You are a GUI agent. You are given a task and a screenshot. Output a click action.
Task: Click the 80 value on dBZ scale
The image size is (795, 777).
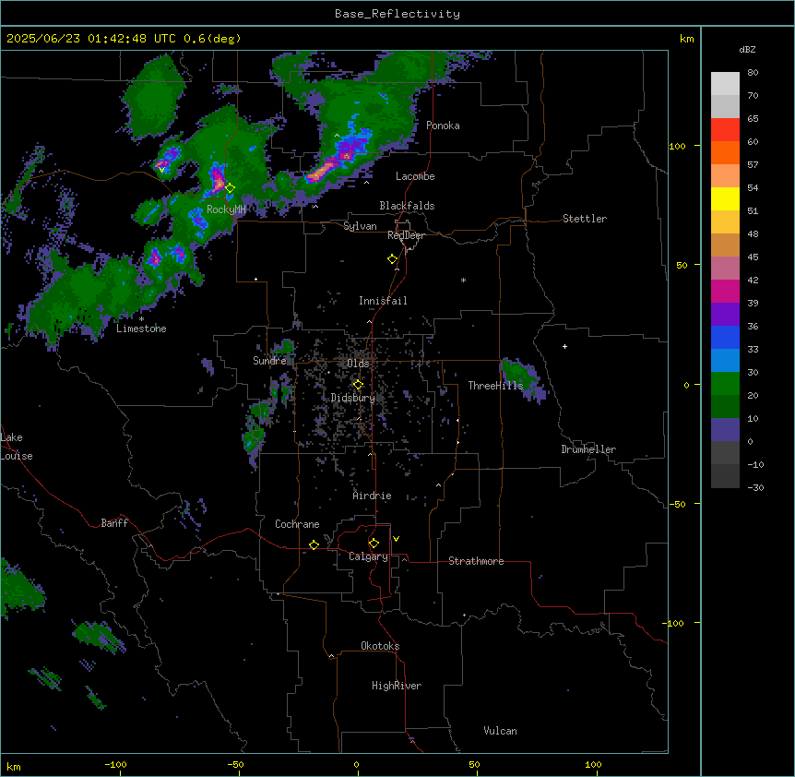[753, 72]
